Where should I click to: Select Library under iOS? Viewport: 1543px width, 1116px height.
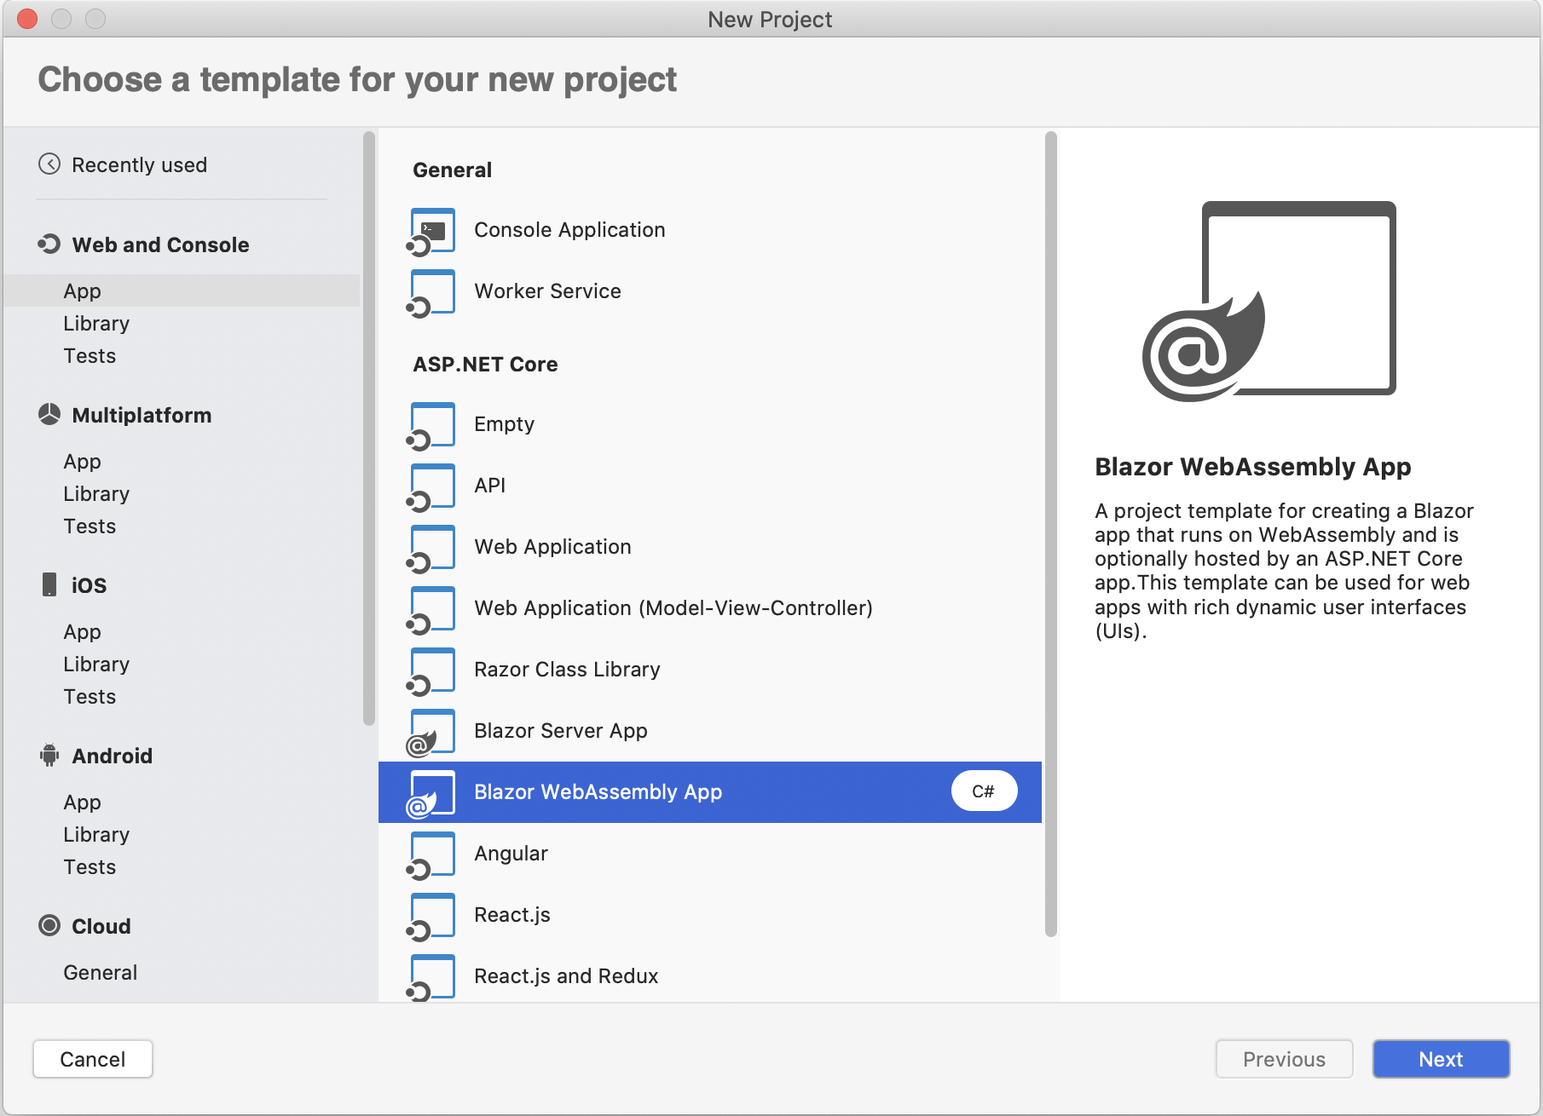tap(96, 664)
